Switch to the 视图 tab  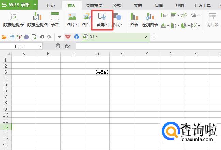coord(180,6)
